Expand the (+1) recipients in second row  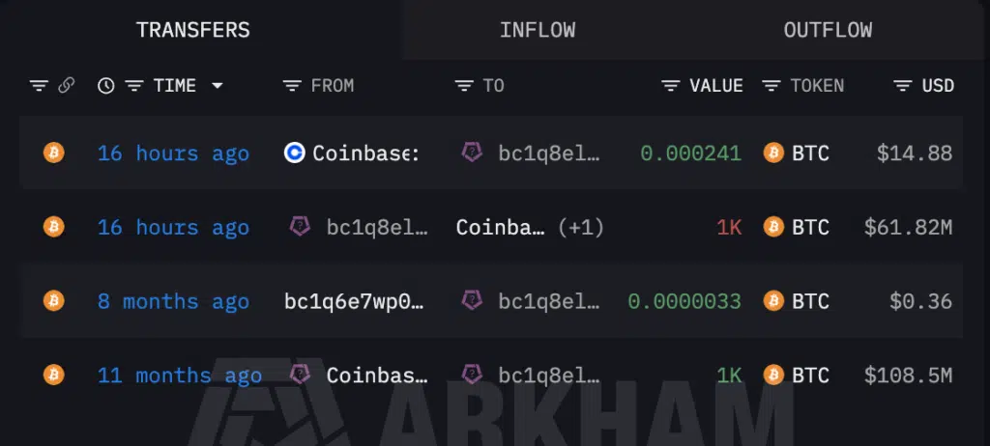[581, 227]
